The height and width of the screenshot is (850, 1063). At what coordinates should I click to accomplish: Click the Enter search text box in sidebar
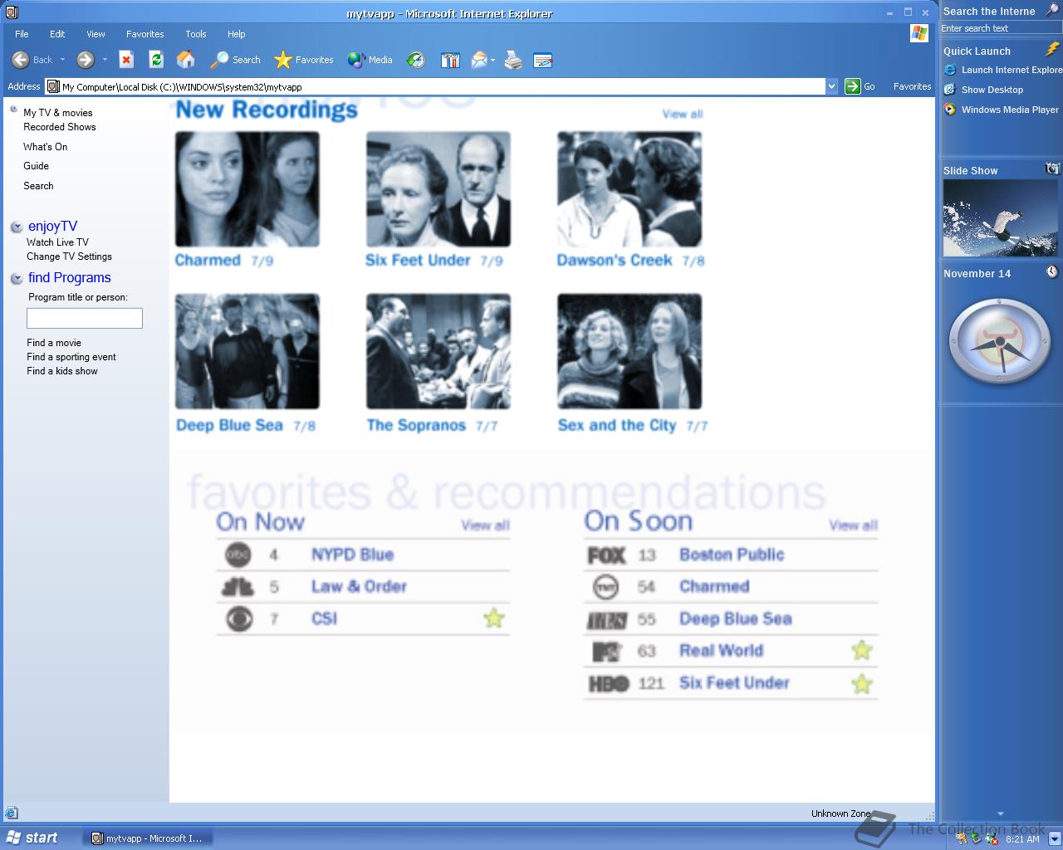(1001, 28)
